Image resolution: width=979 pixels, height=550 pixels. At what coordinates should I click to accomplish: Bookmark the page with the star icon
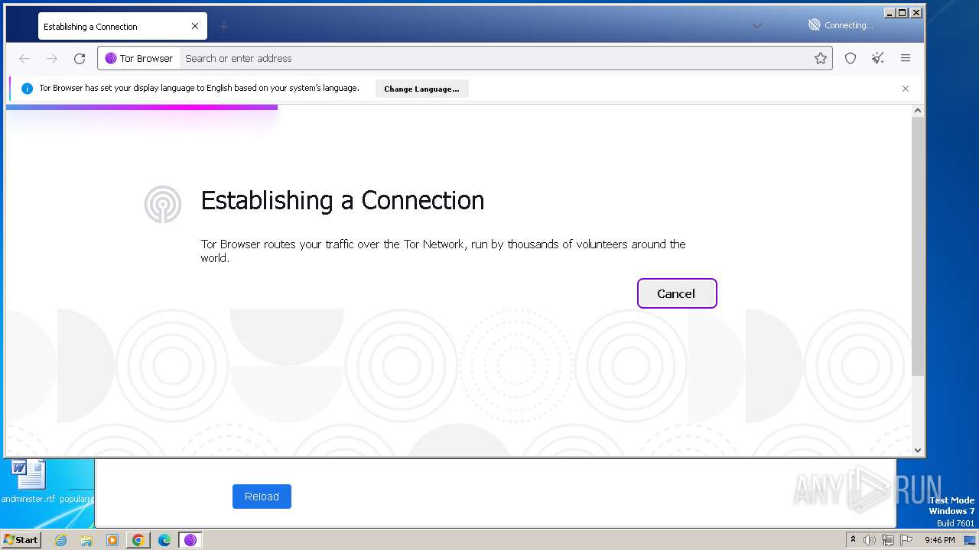821,58
